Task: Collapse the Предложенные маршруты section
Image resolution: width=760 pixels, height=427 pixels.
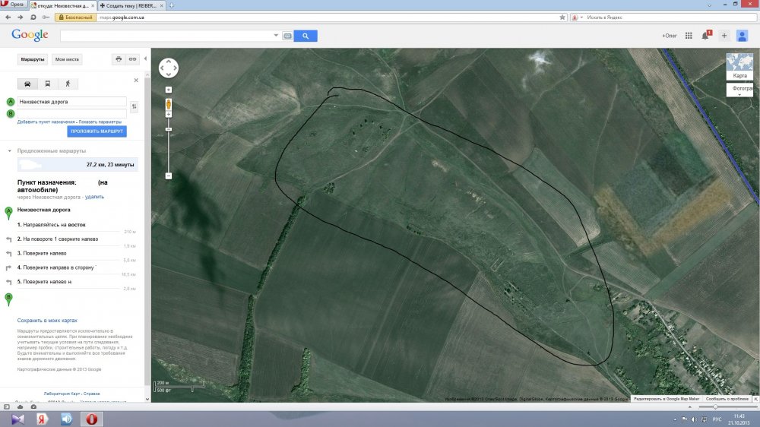Action: 9,151
